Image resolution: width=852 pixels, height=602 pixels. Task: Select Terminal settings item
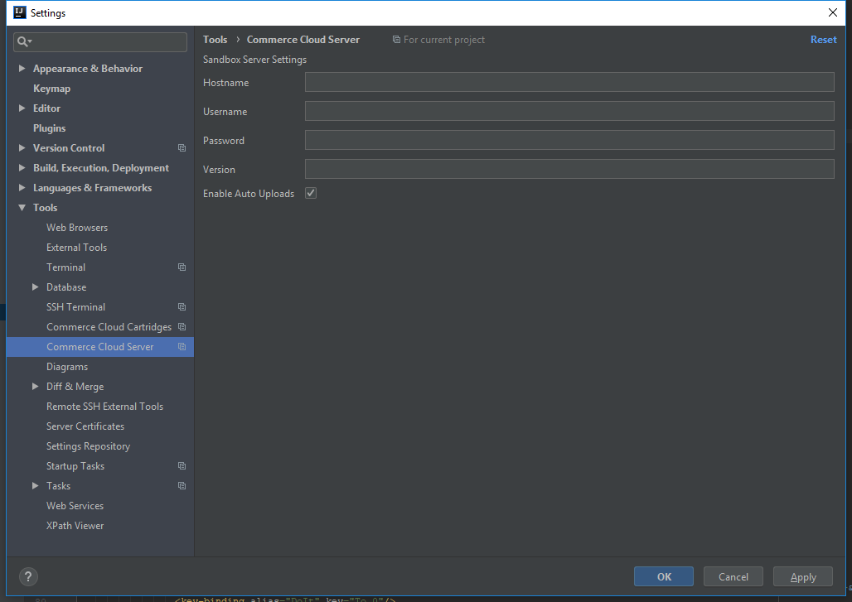click(x=65, y=267)
